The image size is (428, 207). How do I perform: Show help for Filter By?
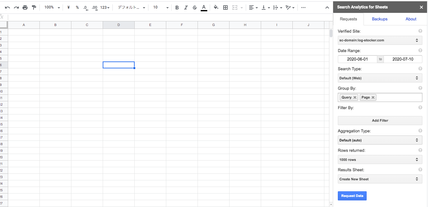click(420, 107)
